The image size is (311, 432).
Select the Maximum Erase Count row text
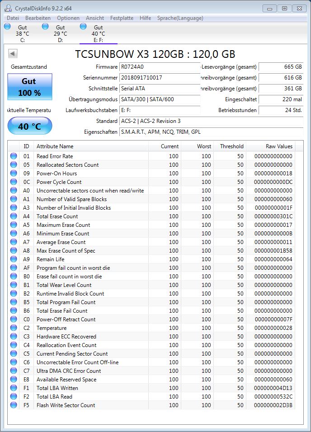[x=63, y=225]
